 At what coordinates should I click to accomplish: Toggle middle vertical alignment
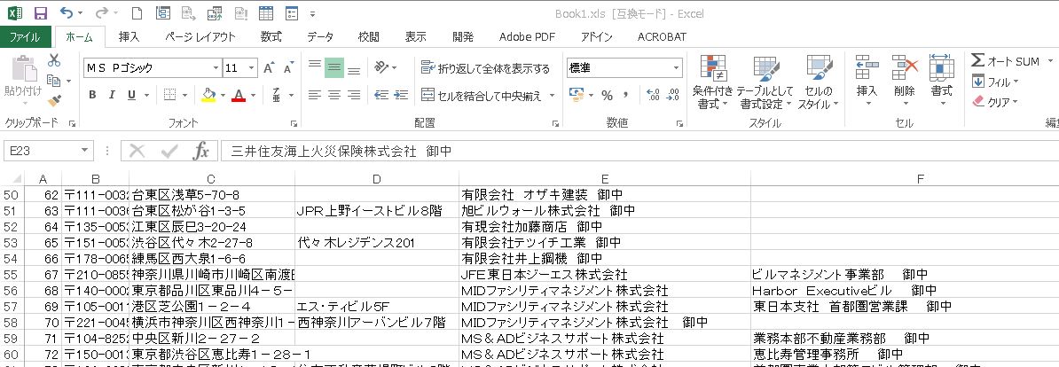(333, 66)
